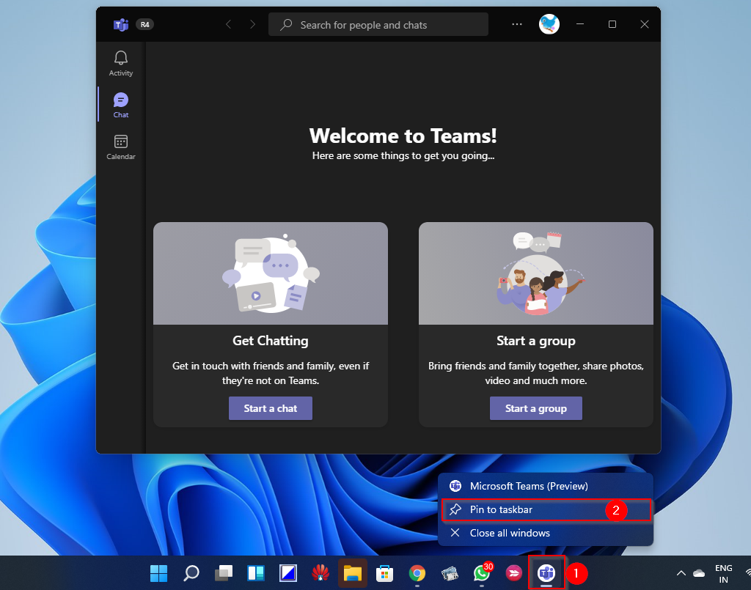Open the profile avatar menu in Teams
751x590 pixels.
pyautogui.click(x=549, y=23)
